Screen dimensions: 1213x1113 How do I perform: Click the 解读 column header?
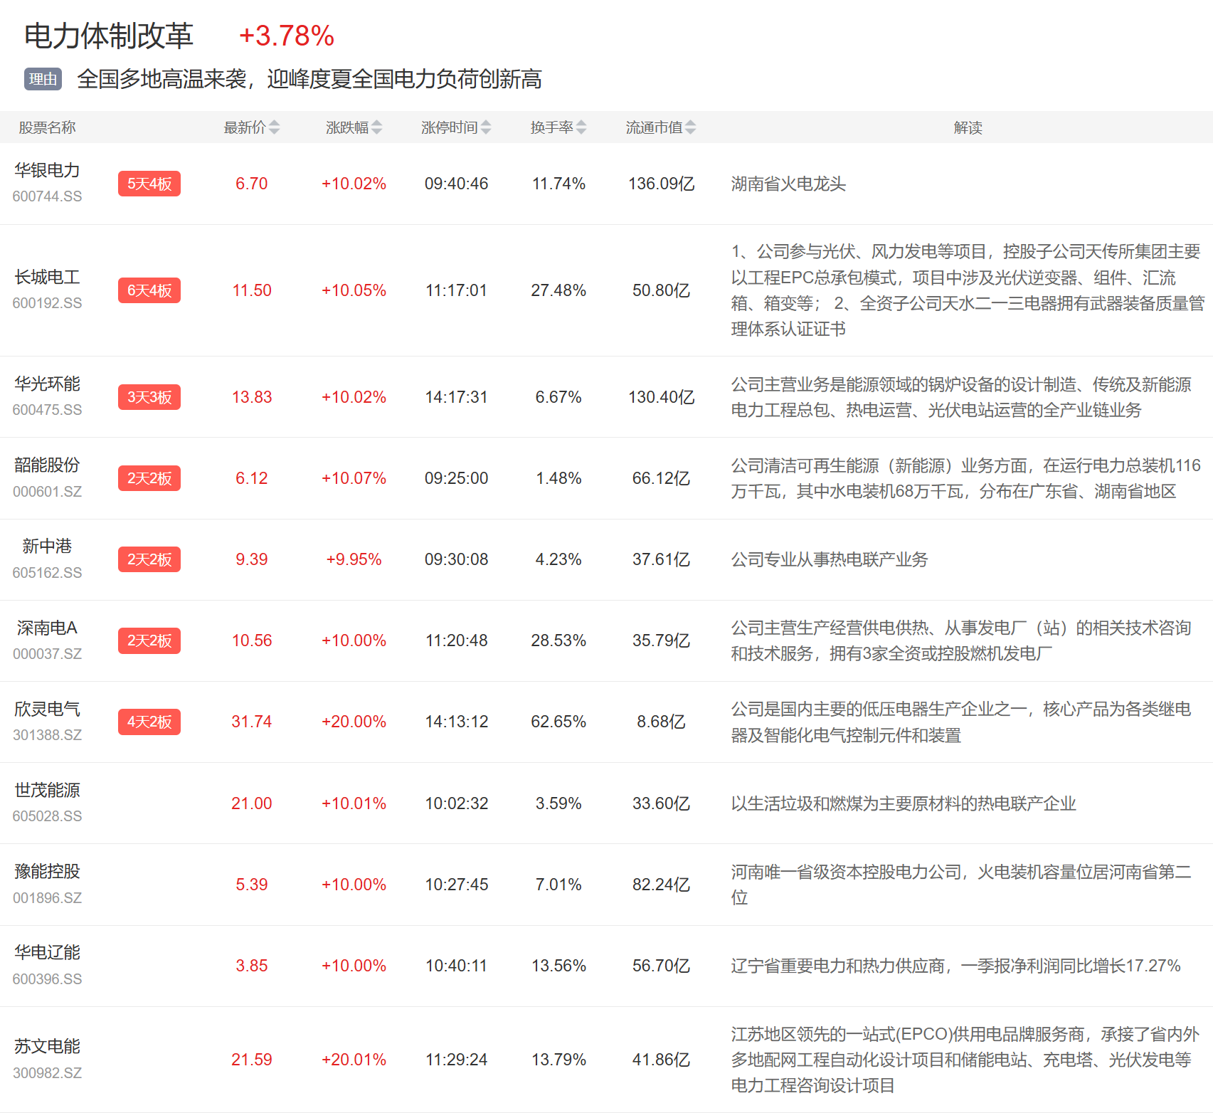pos(968,127)
